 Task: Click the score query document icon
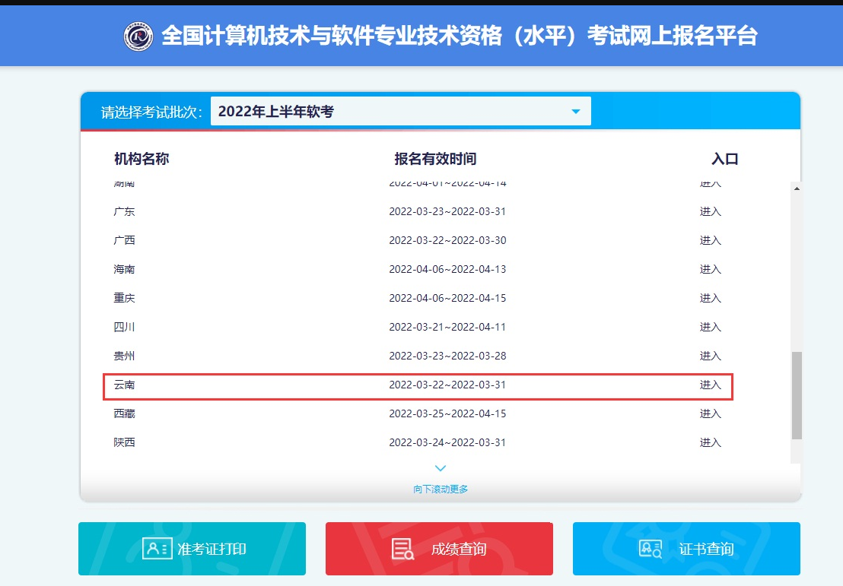click(x=402, y=549)
